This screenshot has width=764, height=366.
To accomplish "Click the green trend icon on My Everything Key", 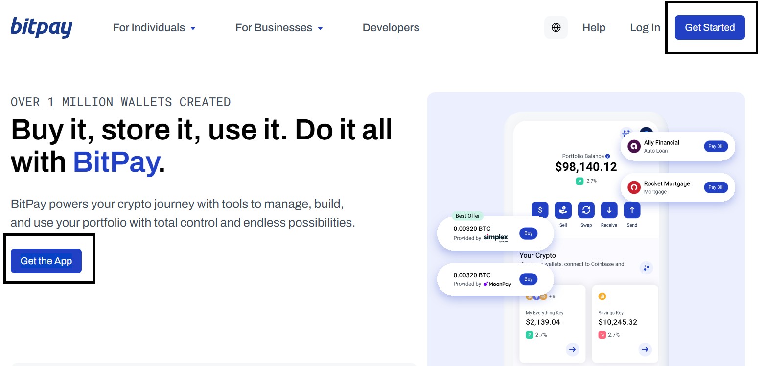I will click(530, 335).
